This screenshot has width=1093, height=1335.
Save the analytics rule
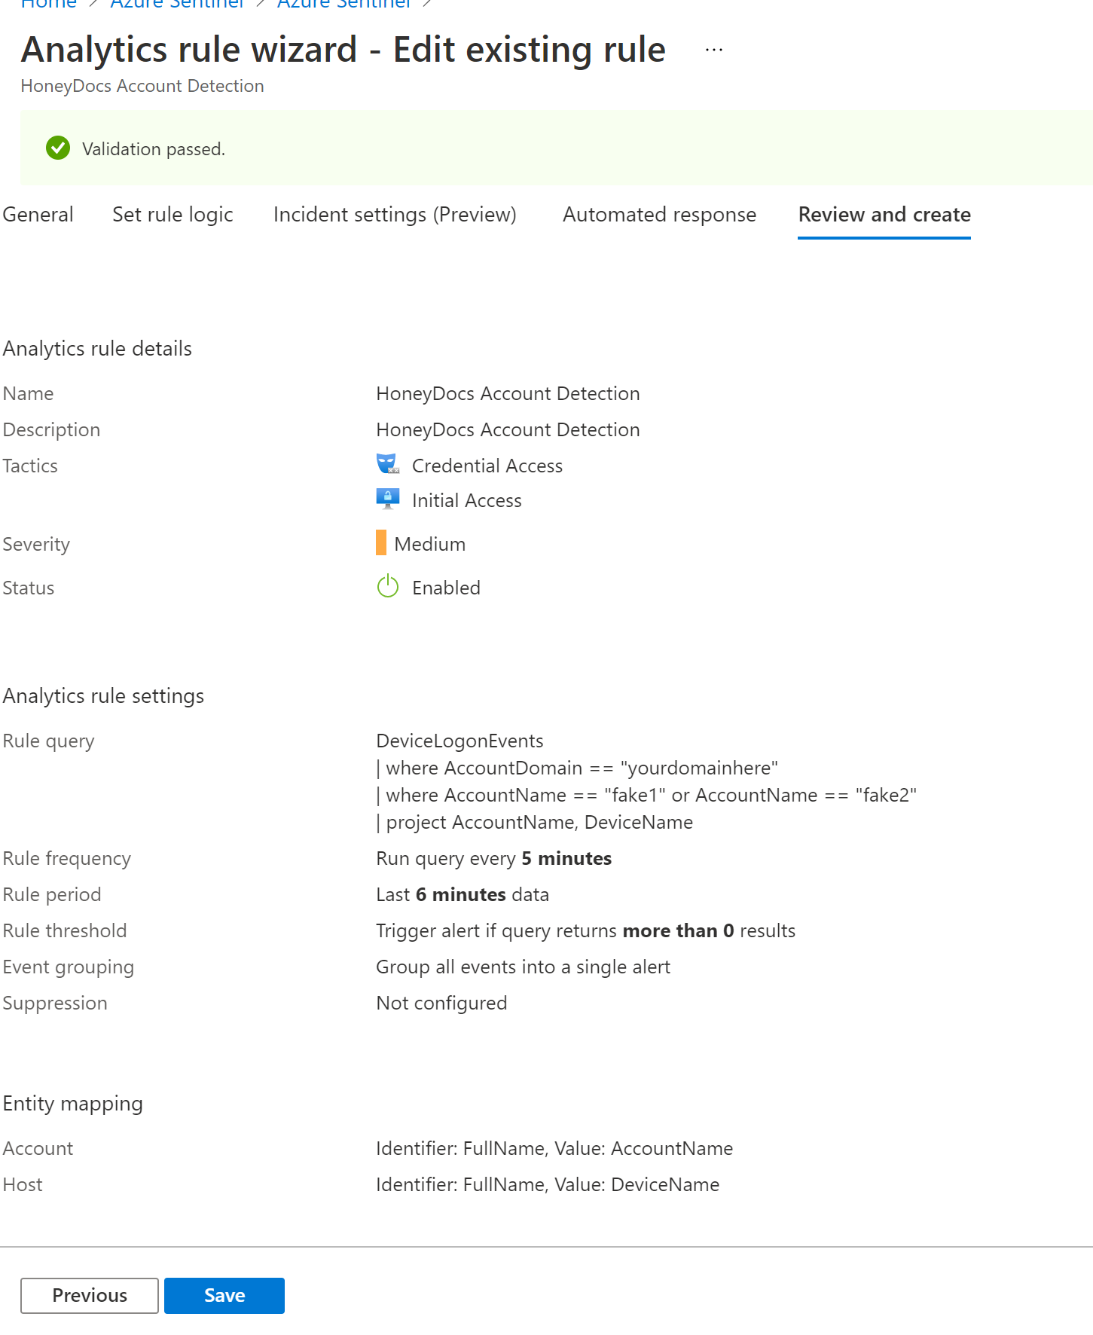224,1295
